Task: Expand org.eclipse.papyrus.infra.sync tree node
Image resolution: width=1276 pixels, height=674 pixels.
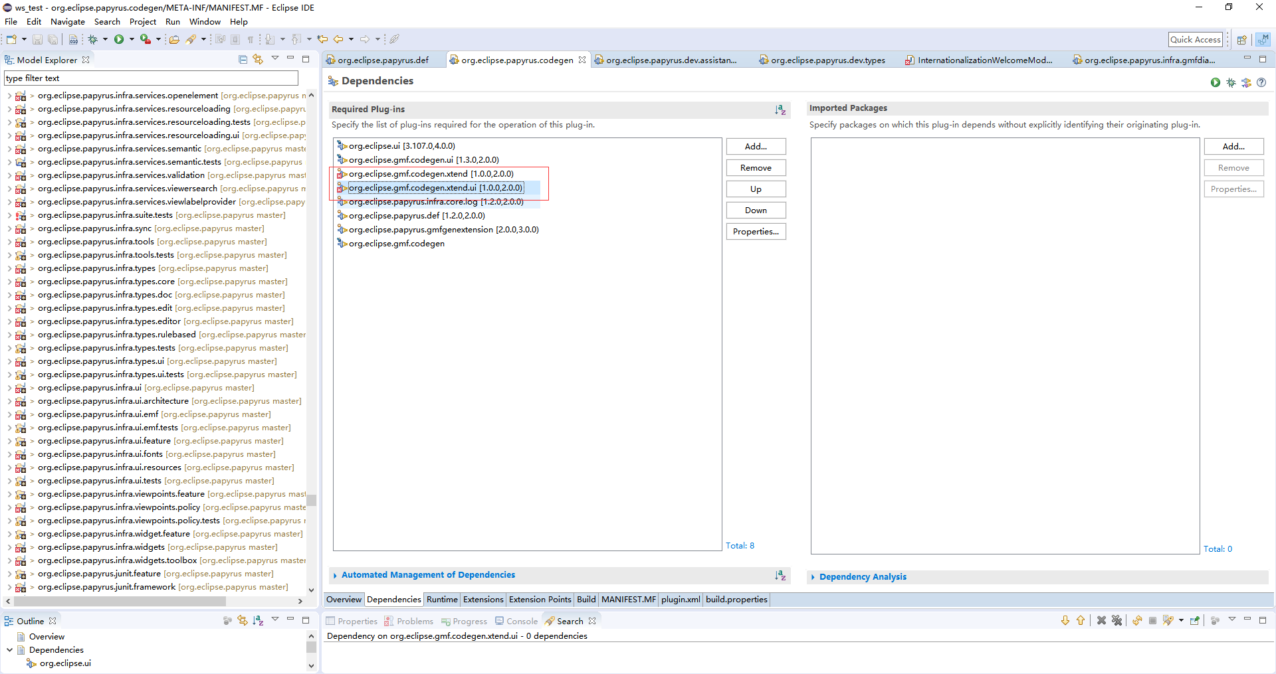Action: click(9, 228)
